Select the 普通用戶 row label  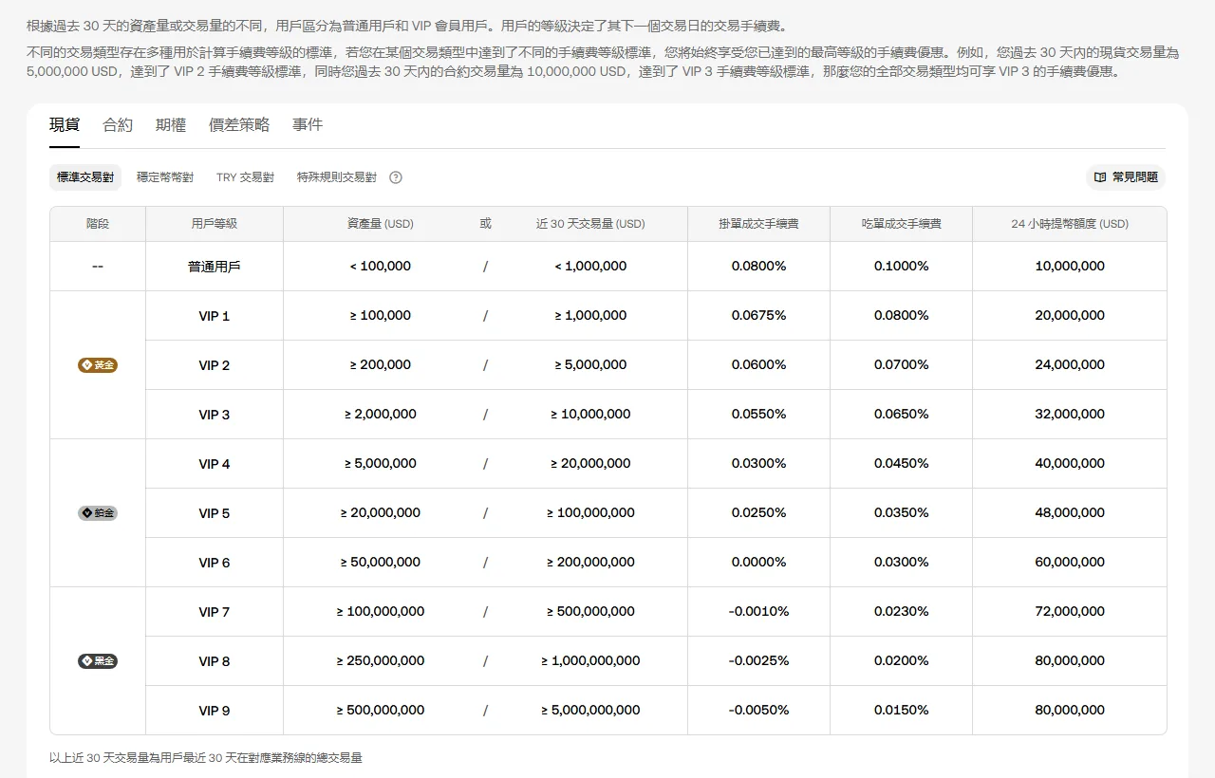(x=215, y=267)
